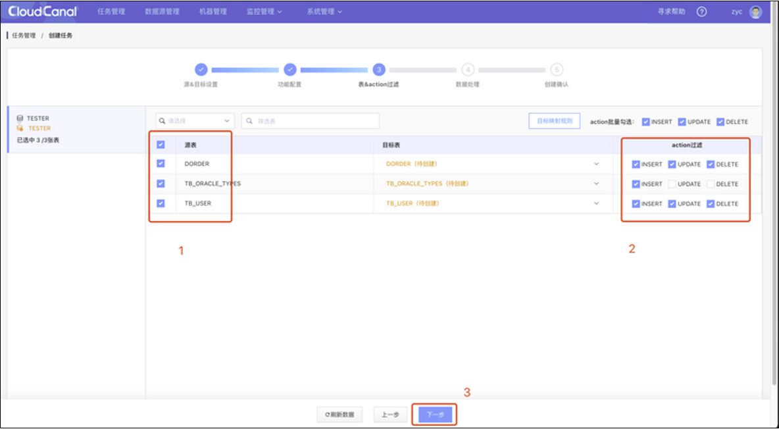Open the 监控管理 menu
779x429 pixels.
pyautogui.click(x=264, y=12)
